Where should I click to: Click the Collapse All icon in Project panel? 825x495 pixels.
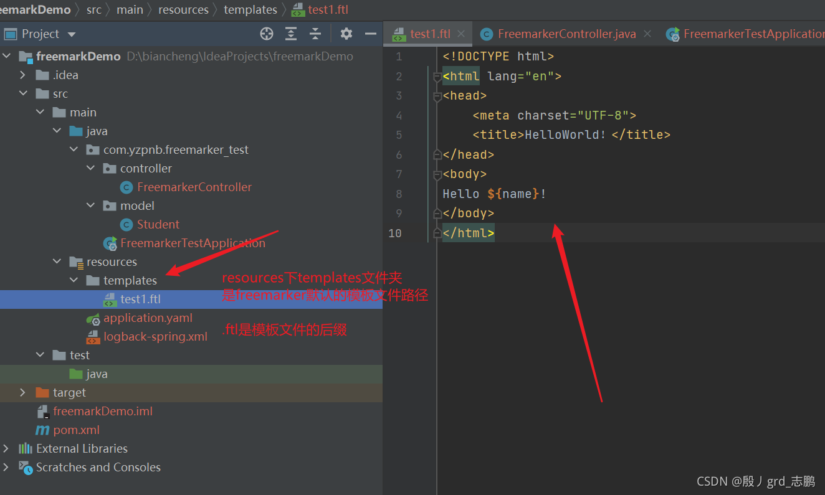[315, 34]
